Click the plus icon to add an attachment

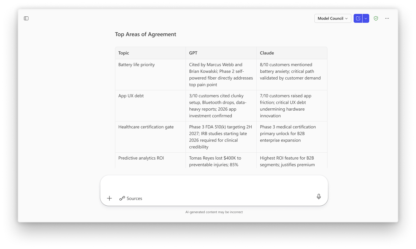(109, 198)
